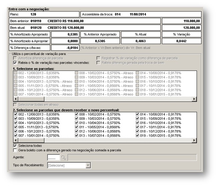Image resolution: width=217 pixels, height=186 pixels.
Task: Check parcela 019 - 10/01/2015 in list 1
Action: click(137, 94)
